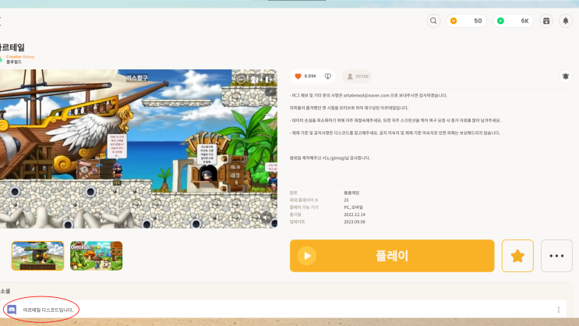Screen dimensions: 579x326
Task: Open the orange coin balance showing 50
Action: pyautogui.click(x=466, y=21)
